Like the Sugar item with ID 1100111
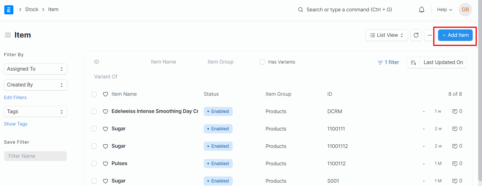Screen dimensions: 482x186 [105, 129]
